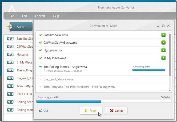Click the green checkmark beside Hysteria.wma

[x=41, y=50]
